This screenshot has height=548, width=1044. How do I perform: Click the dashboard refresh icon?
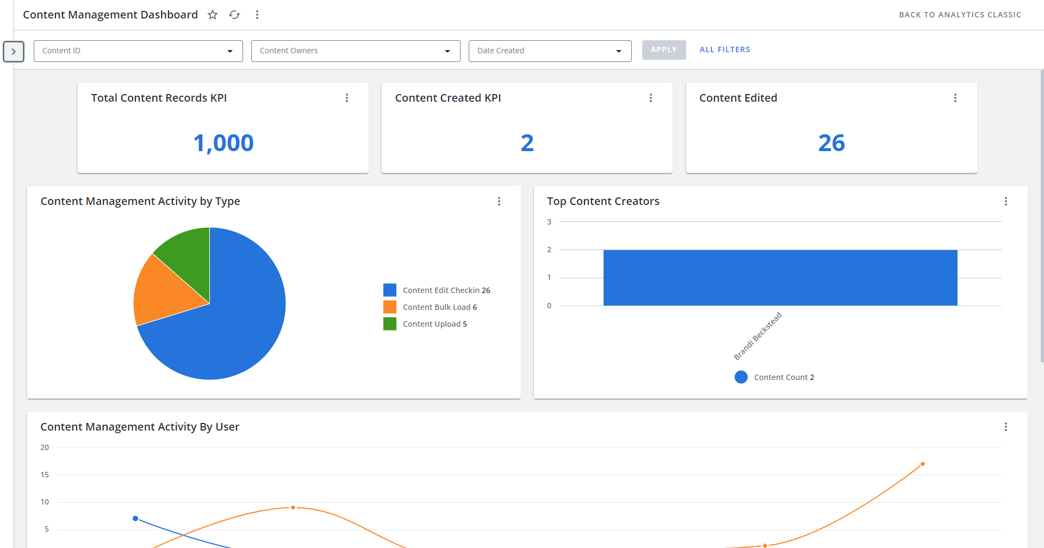(234, 15)
